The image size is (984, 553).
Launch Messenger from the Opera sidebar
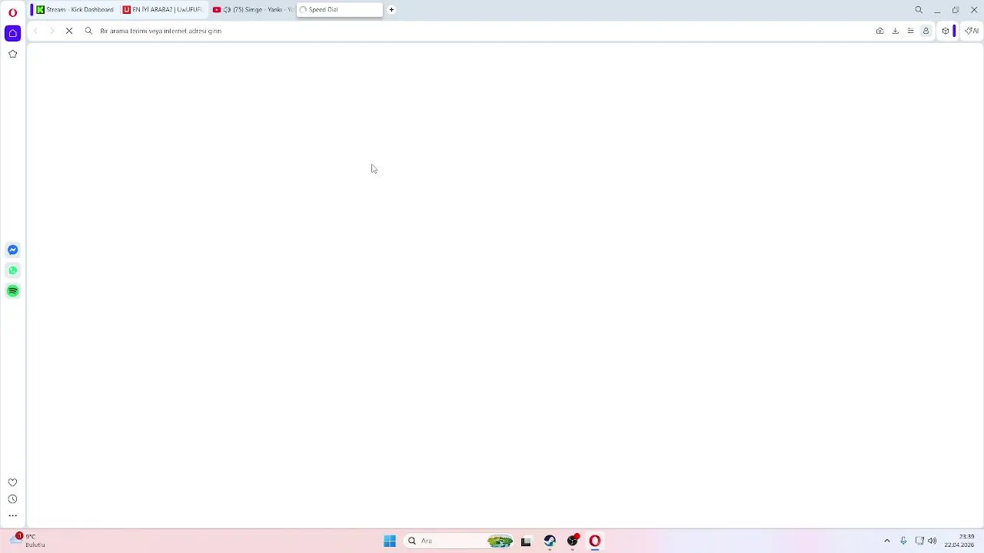coord(12,250)
